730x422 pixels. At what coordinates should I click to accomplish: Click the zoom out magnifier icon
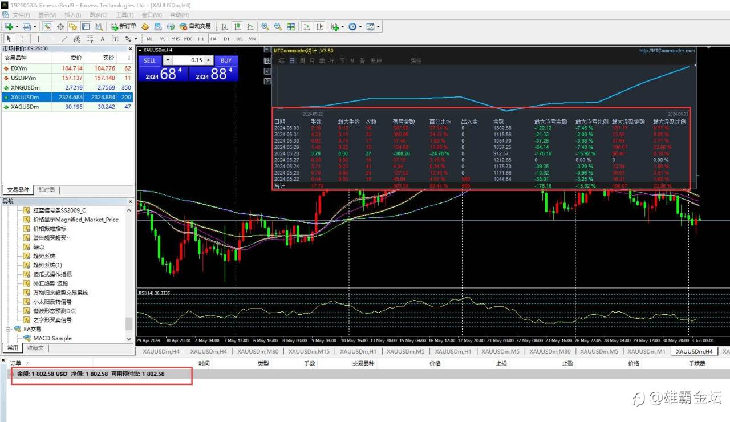click(278, 26)
